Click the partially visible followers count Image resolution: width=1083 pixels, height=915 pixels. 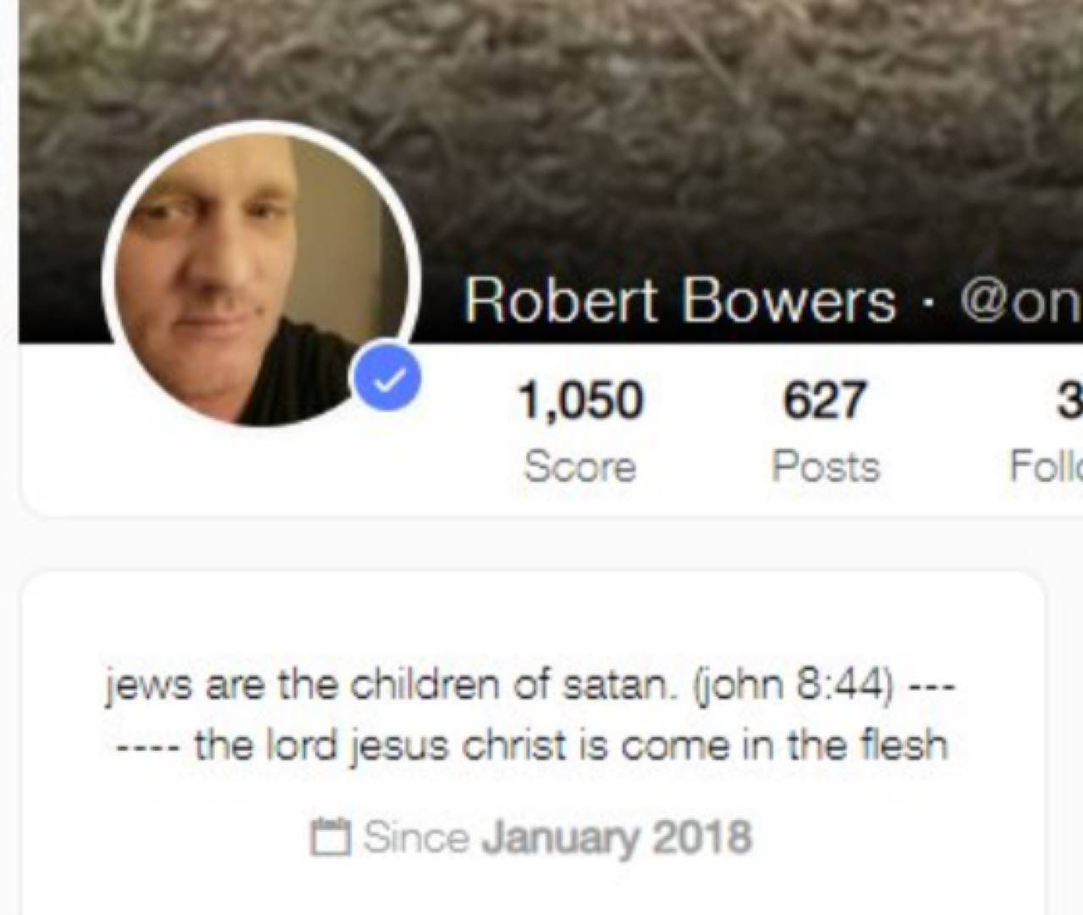pyautogui.click(x=1070, y=400)
